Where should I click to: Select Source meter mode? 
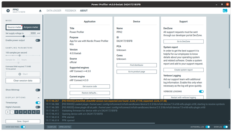pos(14,27)
